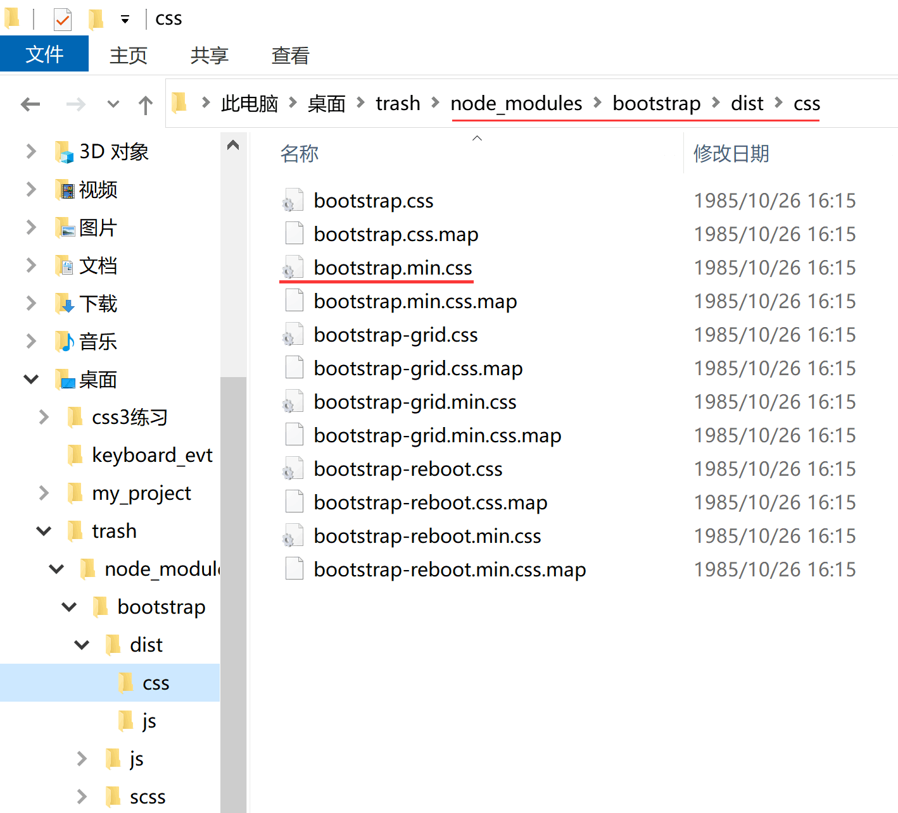This screenshot has height=813, width=898.
Task: Sort files by 修改日期 column header
Action: 731,154
